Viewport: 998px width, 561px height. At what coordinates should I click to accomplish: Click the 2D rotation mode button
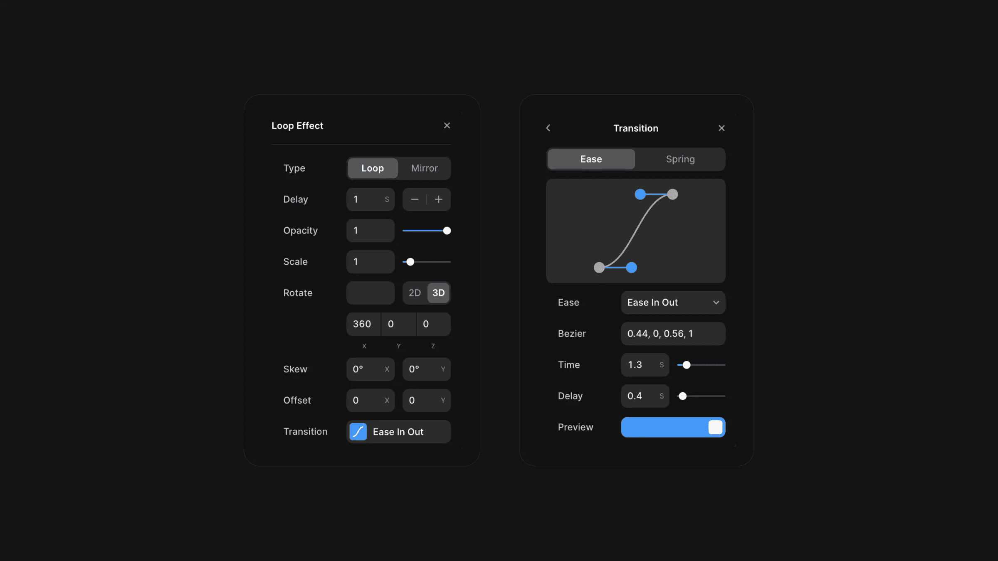pyautogui.click(x=414, y=293)
